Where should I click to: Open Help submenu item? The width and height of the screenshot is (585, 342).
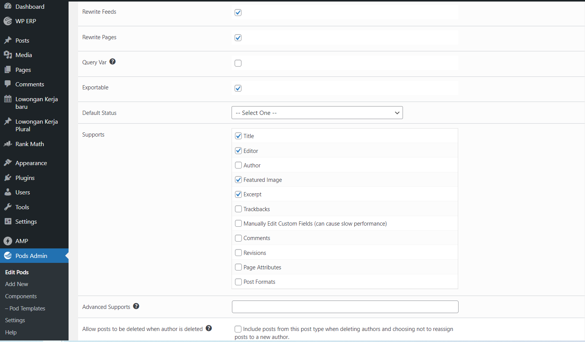[x=11, y=332]
